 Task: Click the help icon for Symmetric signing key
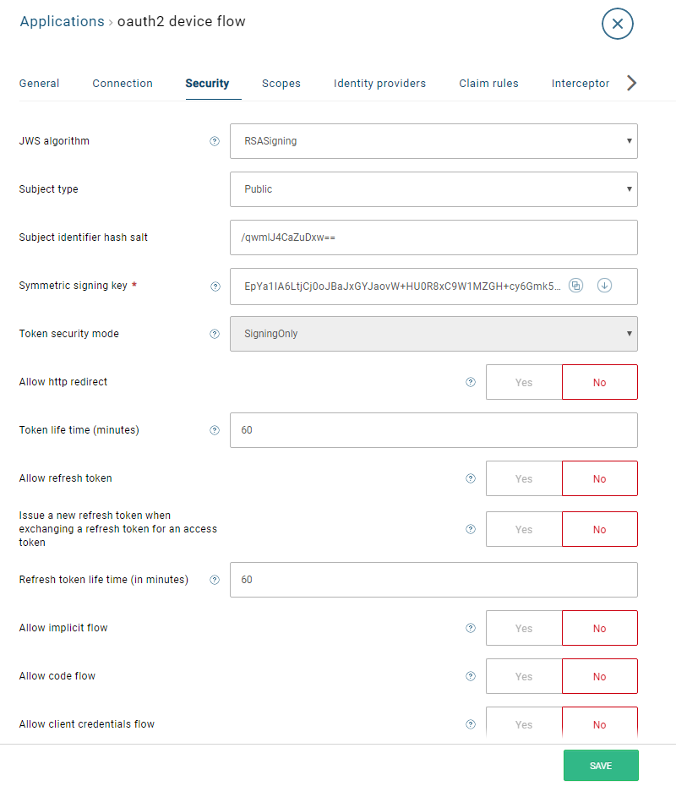tap(215, 287)
